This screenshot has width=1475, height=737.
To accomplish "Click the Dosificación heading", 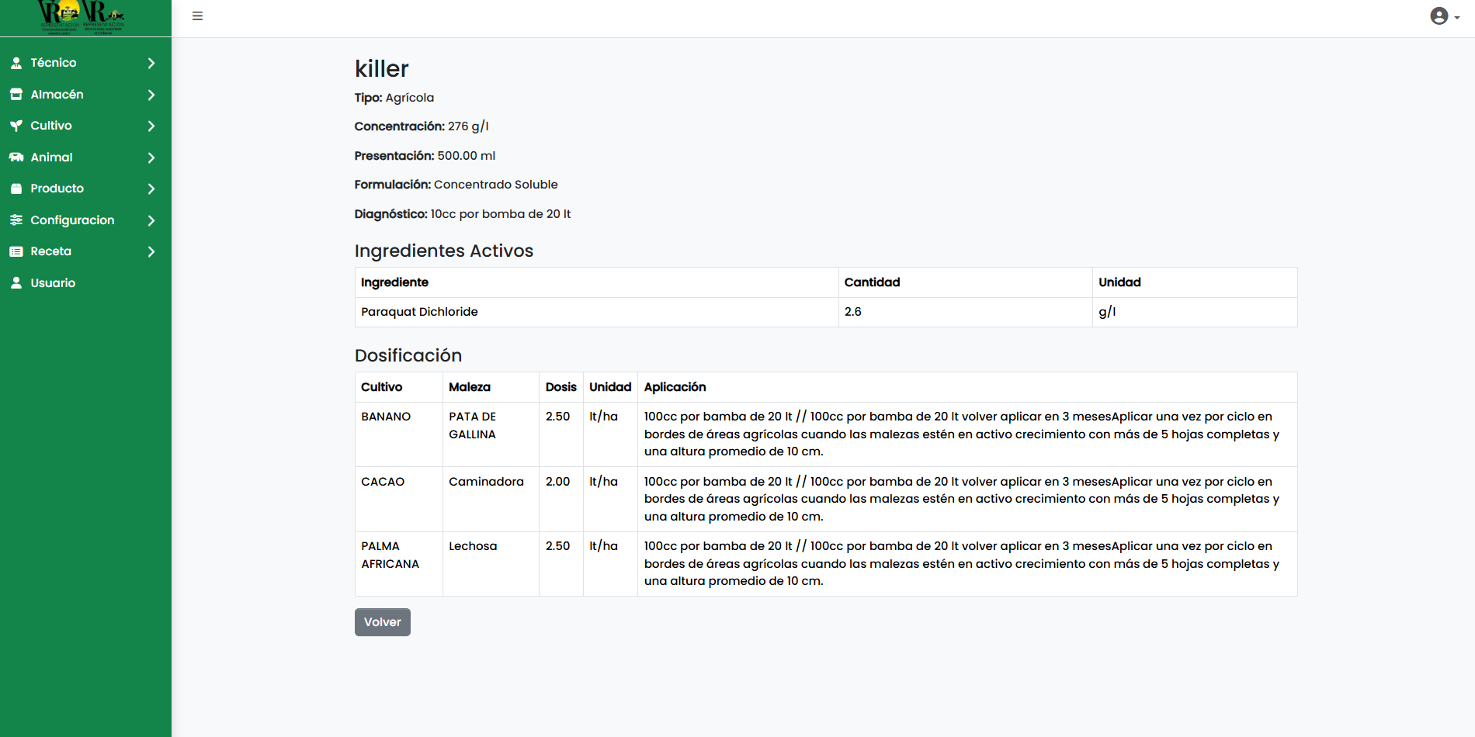I will pos(408,355).
